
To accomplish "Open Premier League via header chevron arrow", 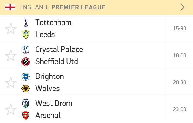I will pos(183,7).
